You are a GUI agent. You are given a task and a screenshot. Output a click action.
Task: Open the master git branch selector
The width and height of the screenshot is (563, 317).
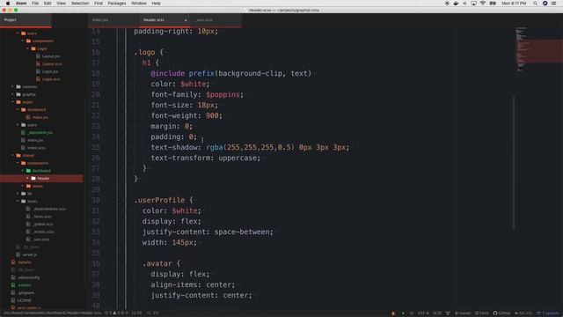coord(463,313)
